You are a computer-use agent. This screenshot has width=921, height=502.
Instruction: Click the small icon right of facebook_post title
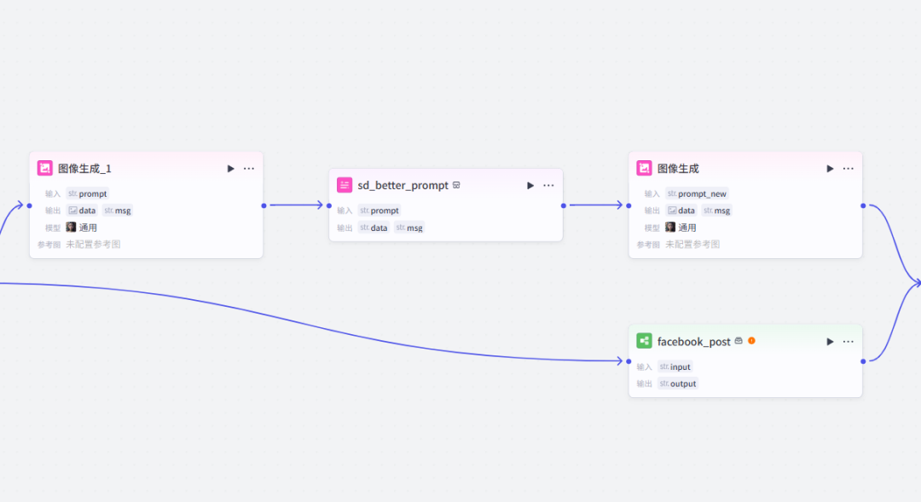(739, 341)
